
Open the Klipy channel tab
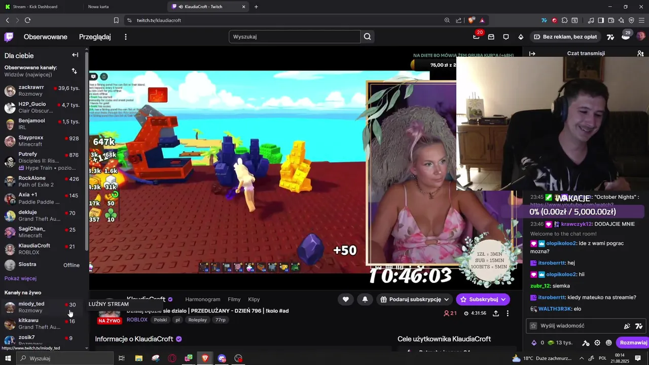pyautogui.click(x=254, y=299)
